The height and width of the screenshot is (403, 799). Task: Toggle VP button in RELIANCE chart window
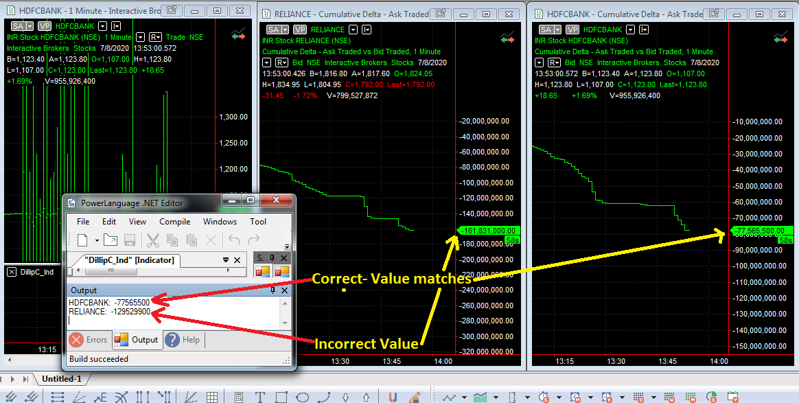pyautogui.click(x=300, y=30)
